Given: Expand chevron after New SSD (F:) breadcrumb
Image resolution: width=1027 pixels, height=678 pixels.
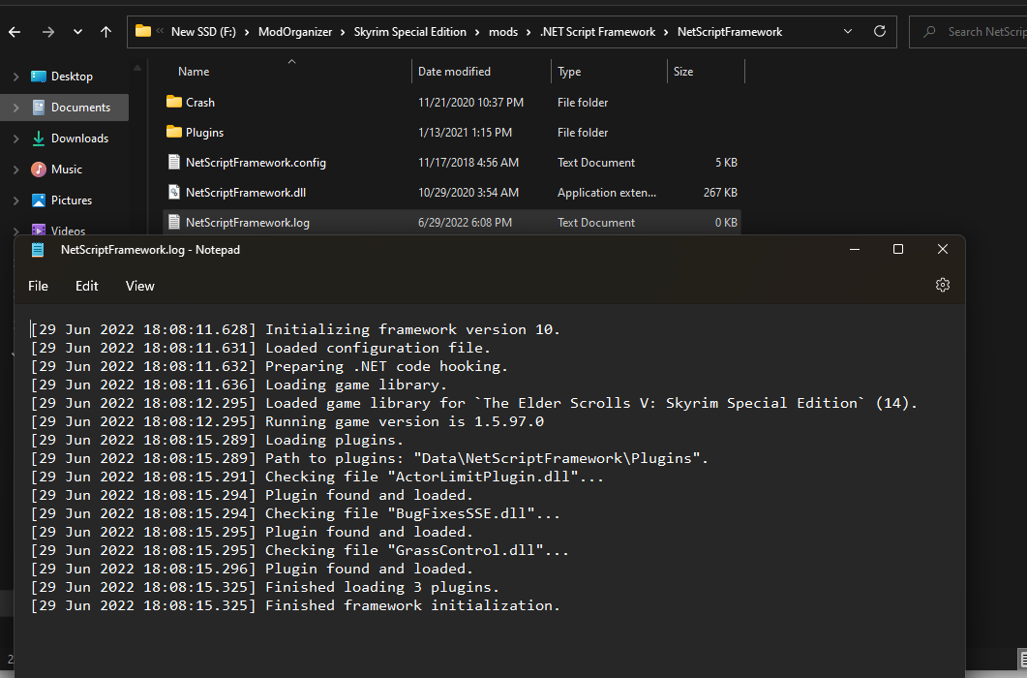Looking at the screenshot, I should [x=247, y=32].
